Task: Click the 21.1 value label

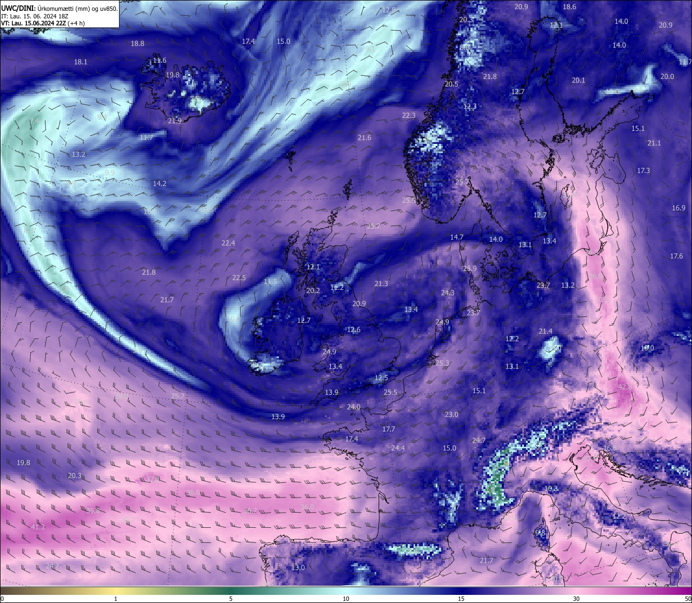Action: point(654,143)
